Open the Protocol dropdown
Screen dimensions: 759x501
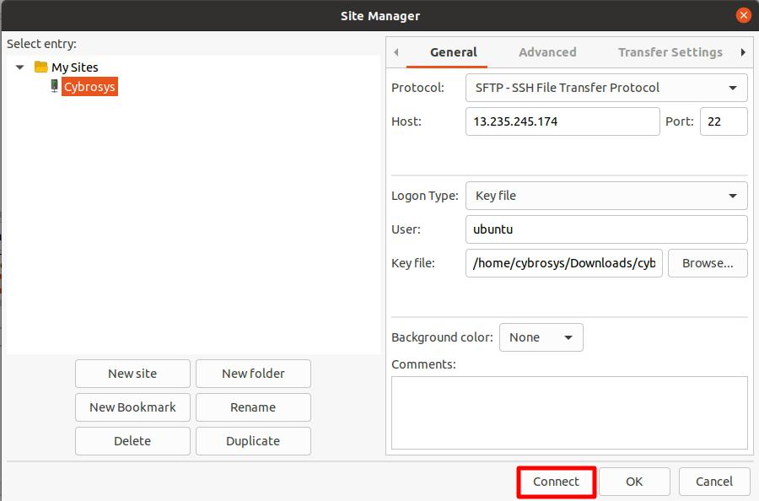click(606, 87)
